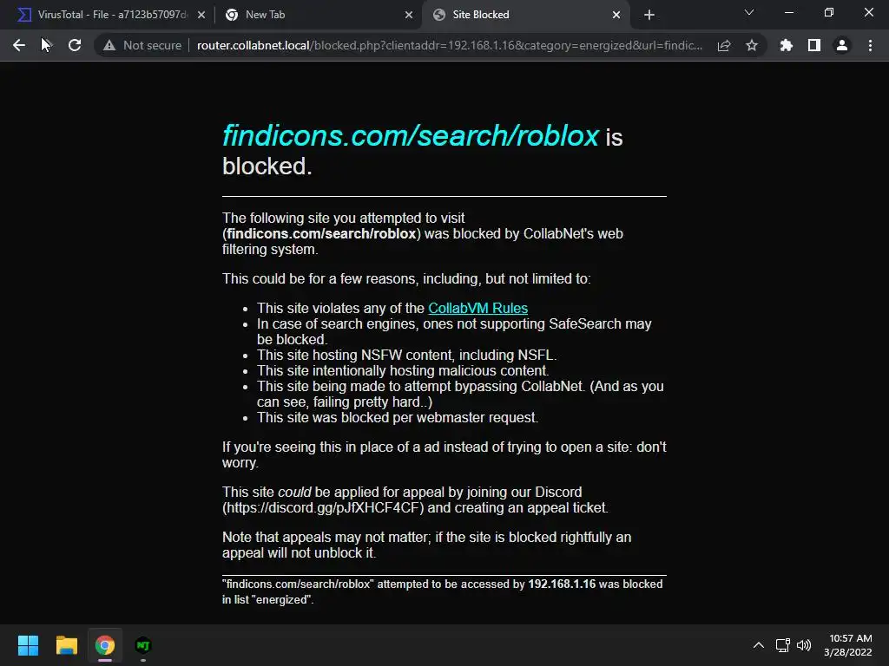The width and height of the screenshot is (889, 666).
Task: Click 'This site was blocked per webmaster request' line
Action: click(x=398, y=417)
